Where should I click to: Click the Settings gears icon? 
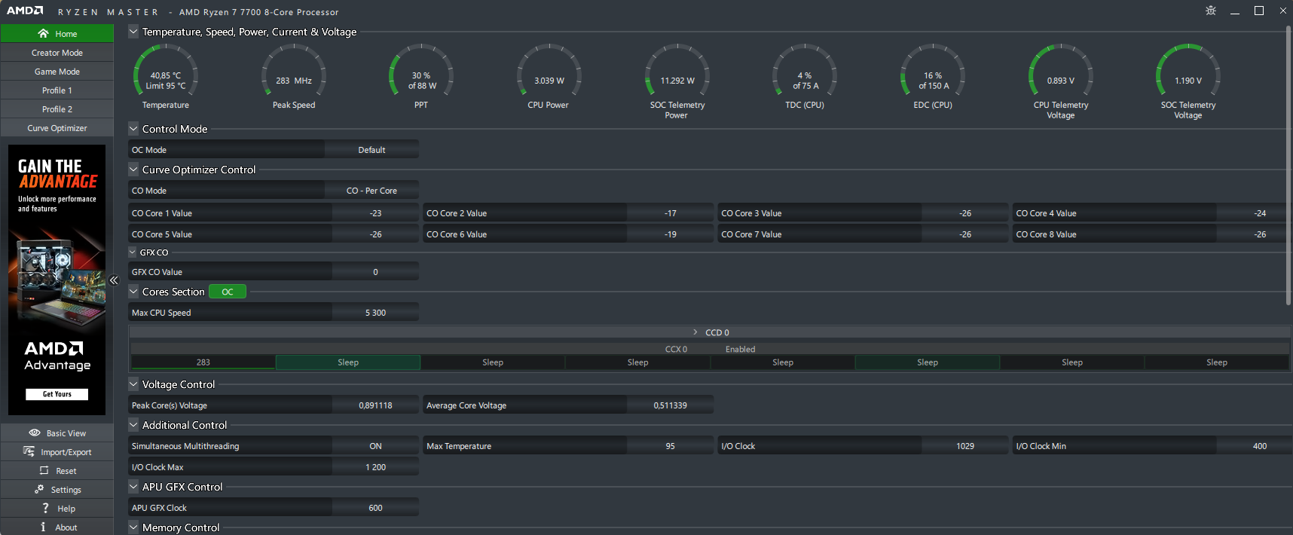[x=39, y=489]
